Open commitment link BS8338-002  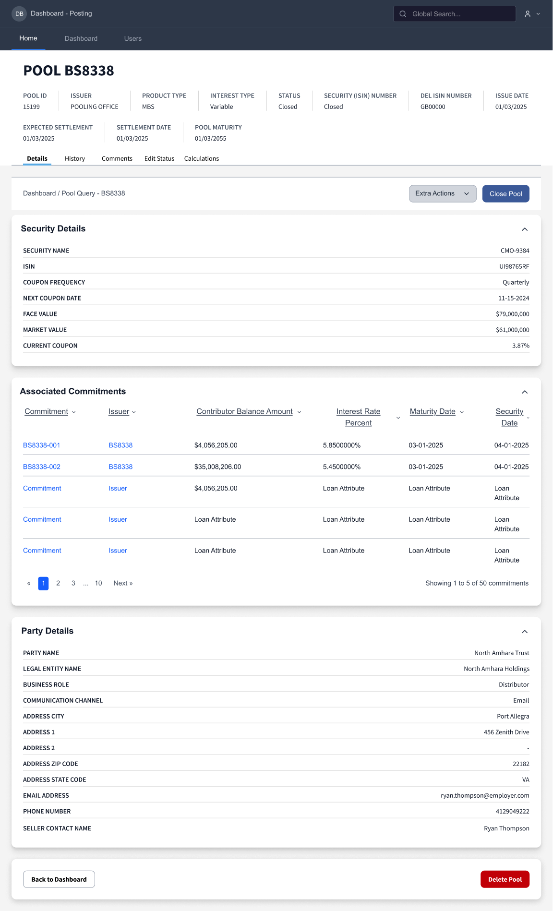coord(42,467)
